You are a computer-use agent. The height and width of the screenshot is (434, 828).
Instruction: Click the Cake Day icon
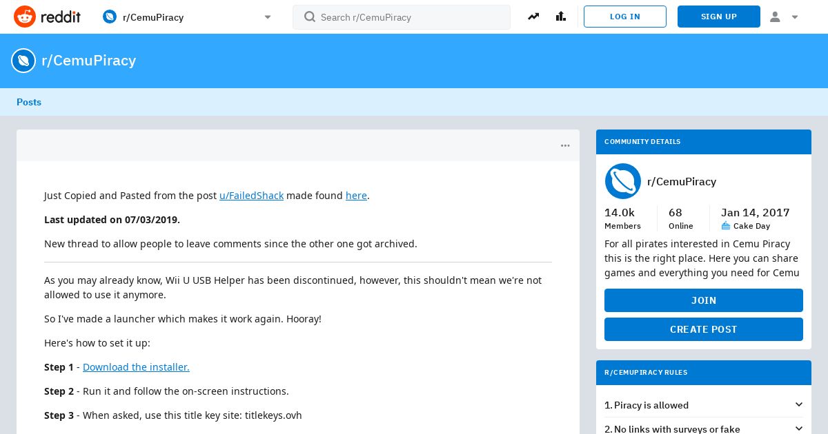(726, 226)
